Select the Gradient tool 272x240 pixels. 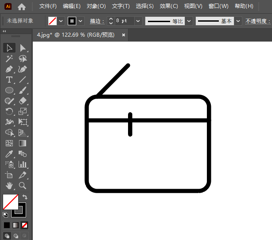(x=23, y=143)
